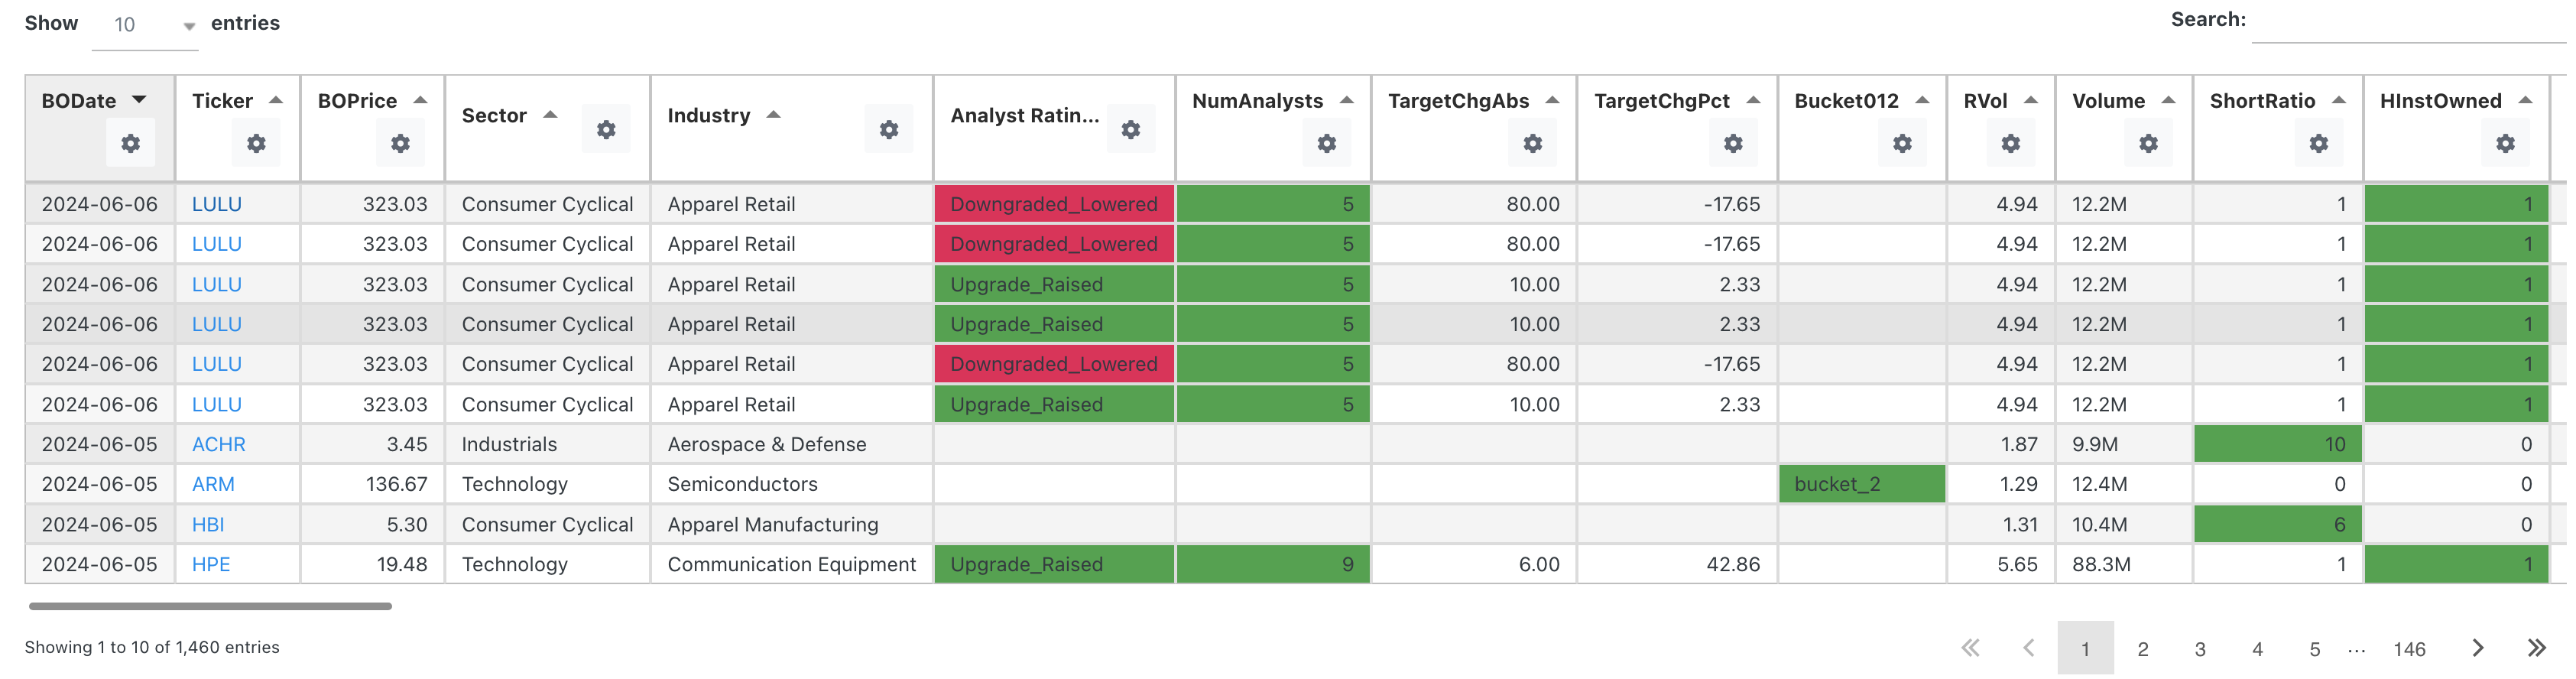The width and height of the screenshot is (2576, 679).
Task: Open the gear settings for Sector column
Action: [x=605, y=129]
